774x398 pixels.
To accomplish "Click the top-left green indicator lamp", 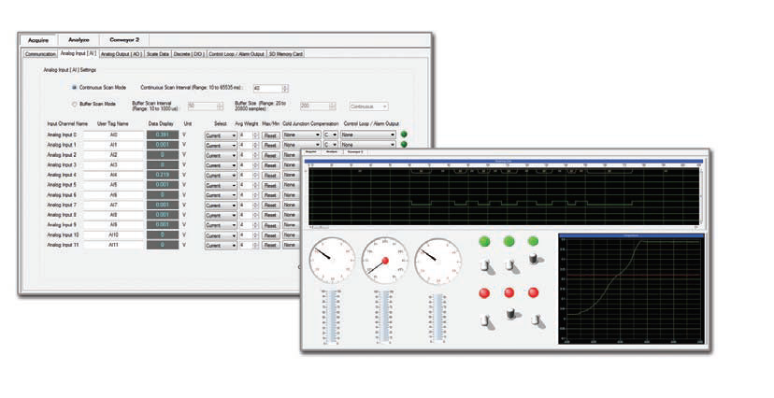I will [x=485, y=242].
